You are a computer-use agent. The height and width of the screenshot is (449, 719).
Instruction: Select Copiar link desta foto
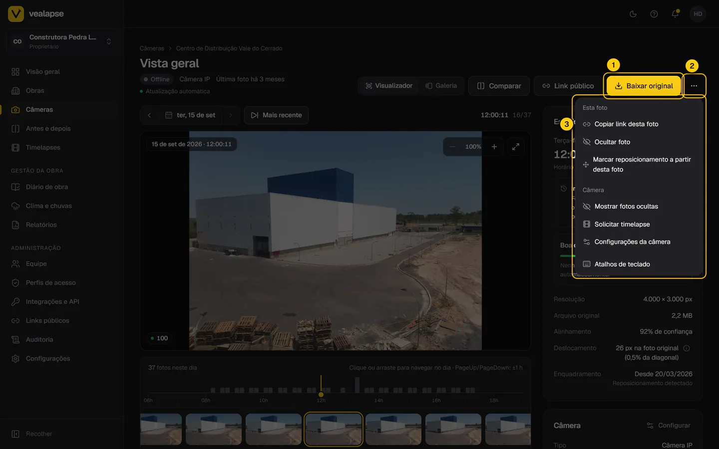(639, 124)
